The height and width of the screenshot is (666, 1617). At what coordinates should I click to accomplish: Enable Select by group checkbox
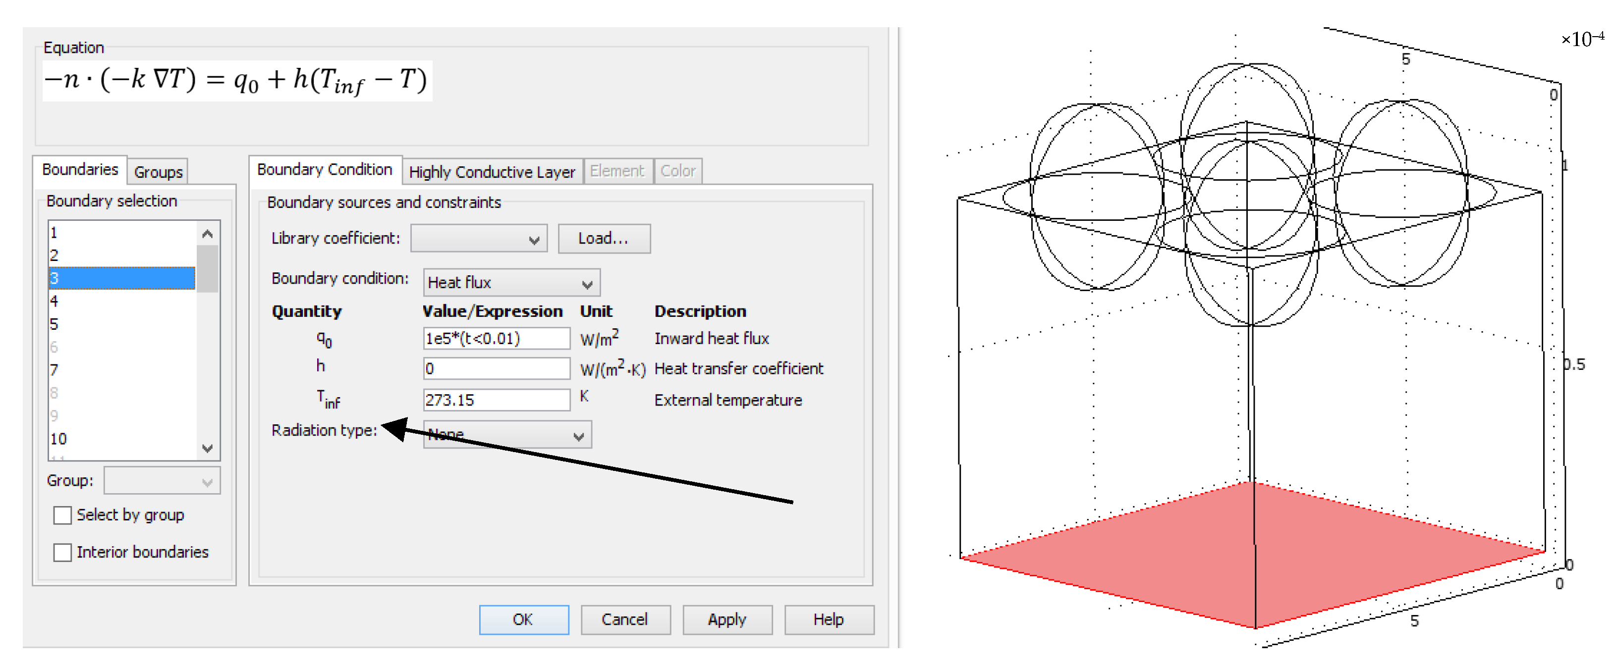62,515
